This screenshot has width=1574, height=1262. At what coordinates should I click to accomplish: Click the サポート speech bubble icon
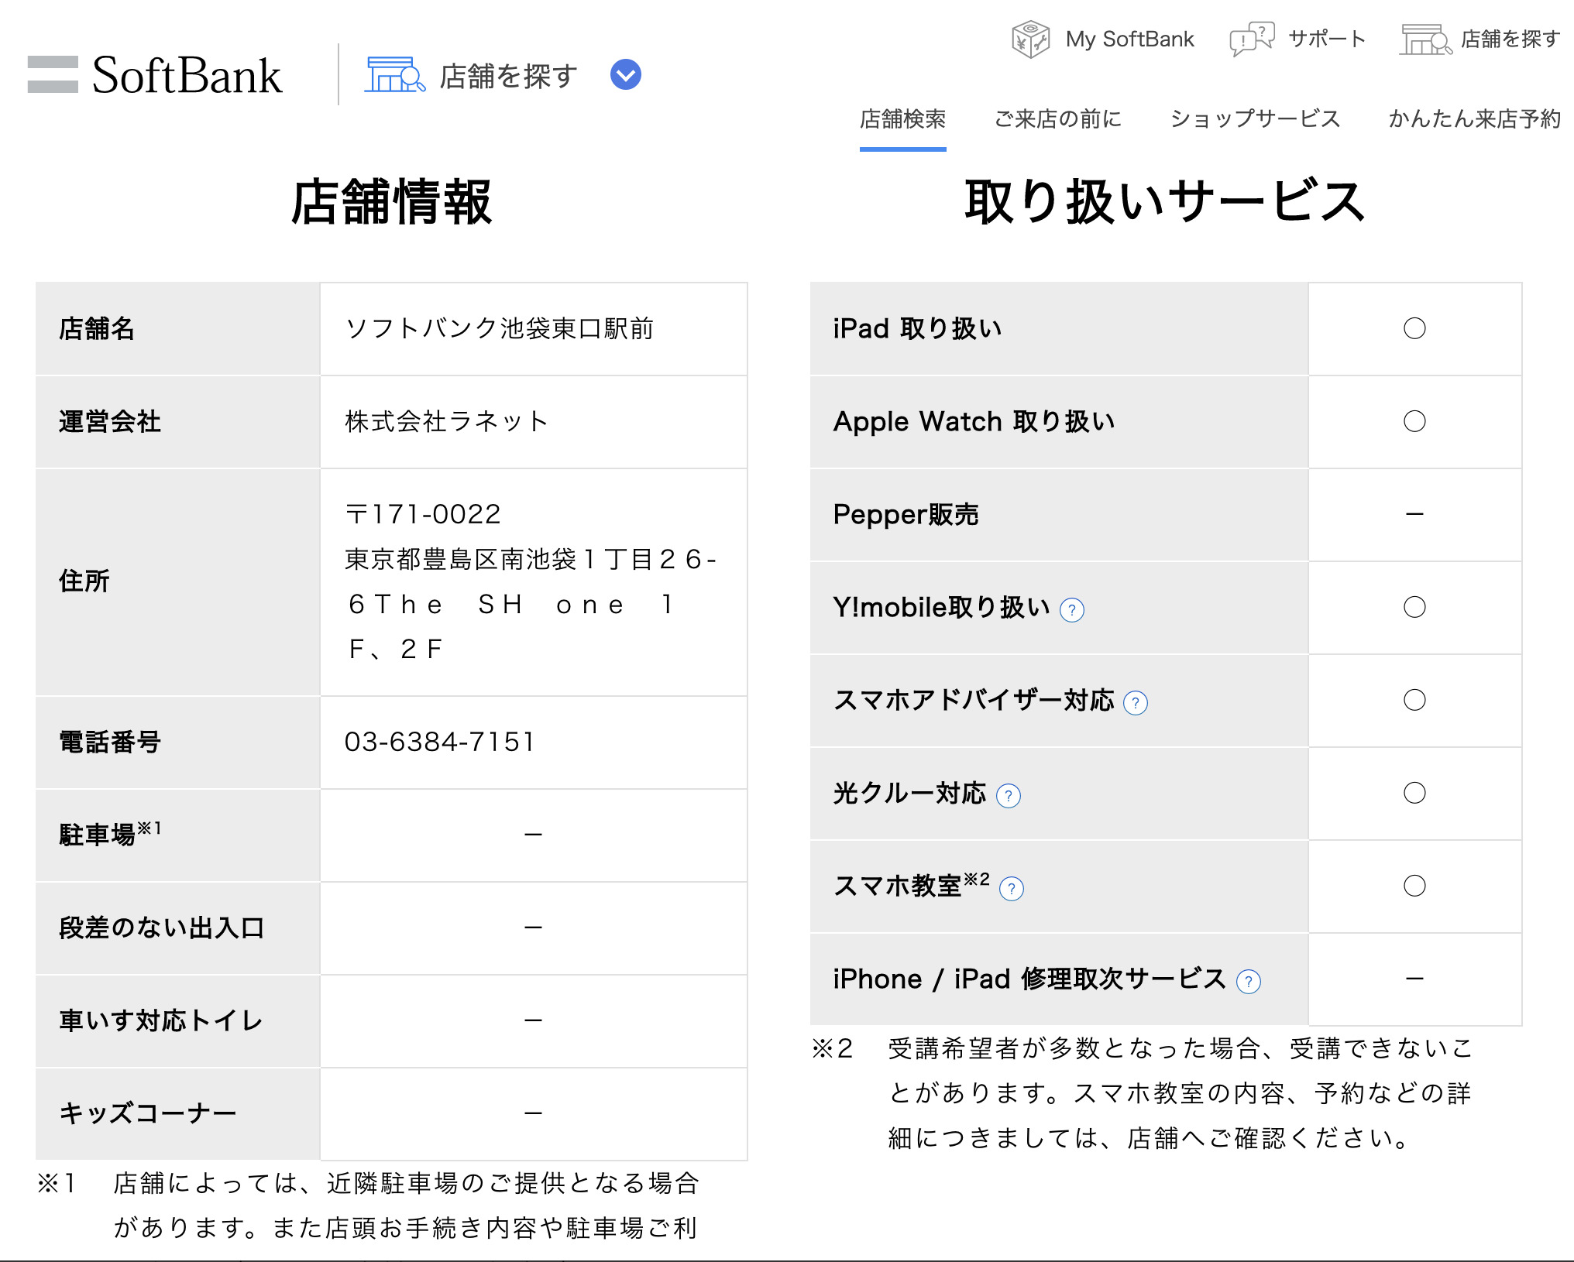[x=1251, y=39]
